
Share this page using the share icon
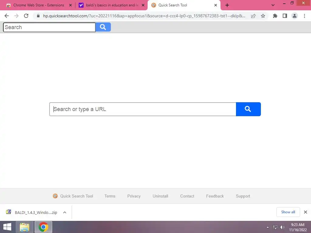[x=253, y=16]
